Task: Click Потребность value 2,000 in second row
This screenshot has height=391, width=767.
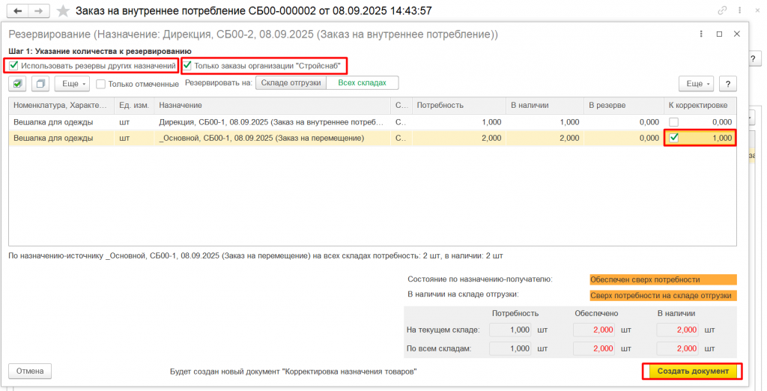Action: pos(491,138)
